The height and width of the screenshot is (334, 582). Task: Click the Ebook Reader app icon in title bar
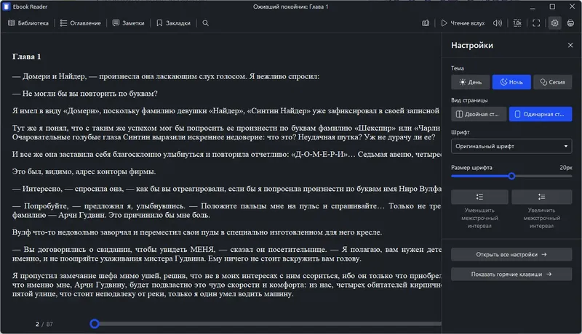coord(7,7)
